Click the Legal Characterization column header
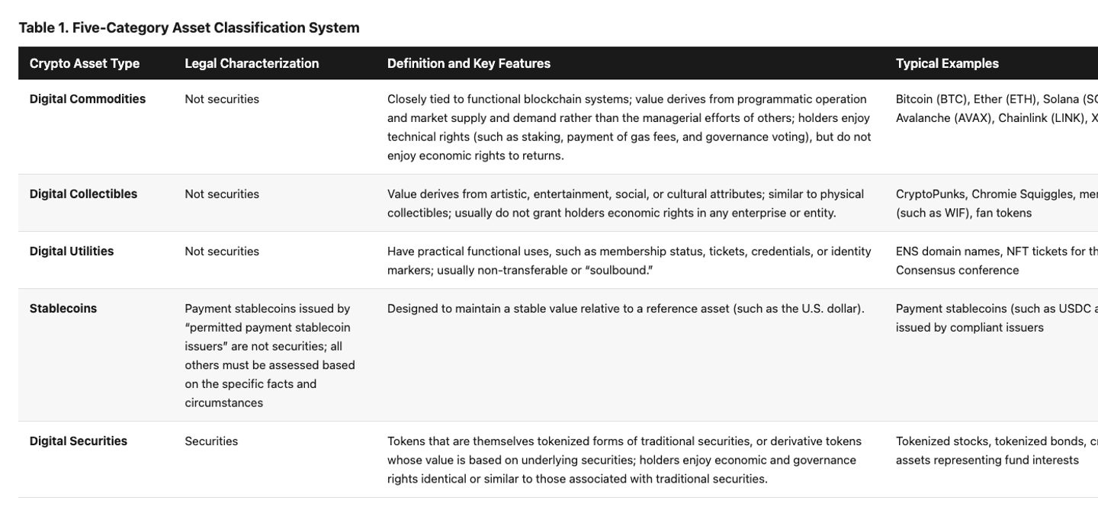1098x510 pixels. click(252, 63)
